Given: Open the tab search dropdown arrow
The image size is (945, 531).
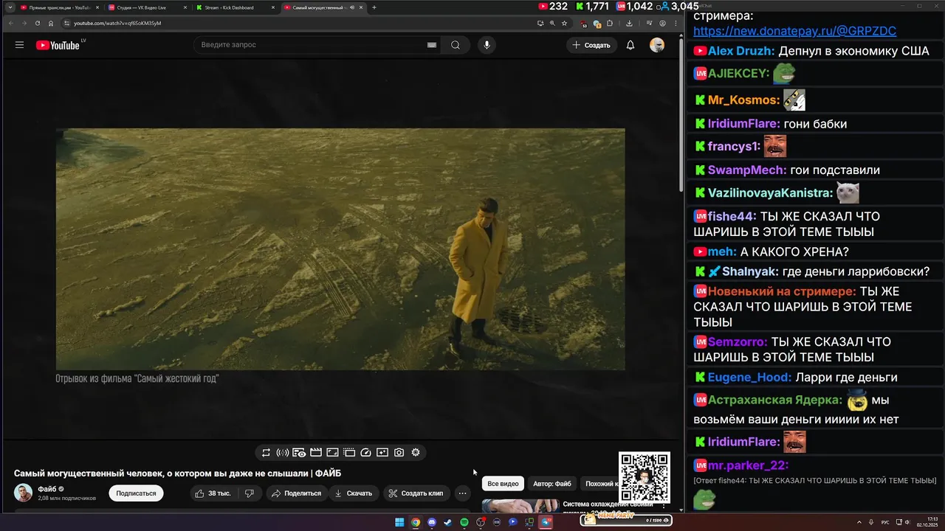Looking at the screenshot, I should tap(10, 7).
